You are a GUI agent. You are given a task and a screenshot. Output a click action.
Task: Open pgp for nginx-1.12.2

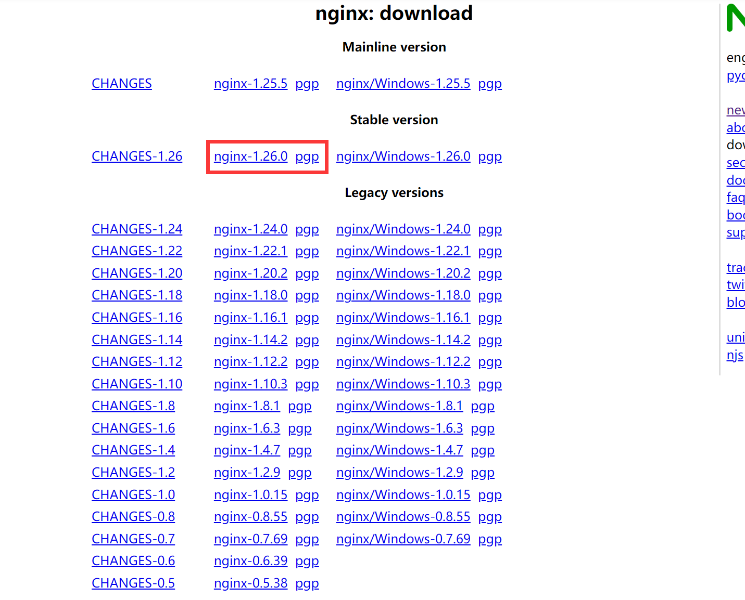click(307, 362)
